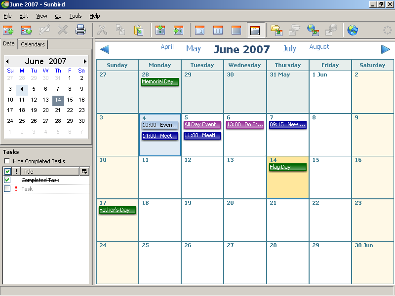Click the Import calendar folder icon
The image size is (395, 296).
point(276,30)
